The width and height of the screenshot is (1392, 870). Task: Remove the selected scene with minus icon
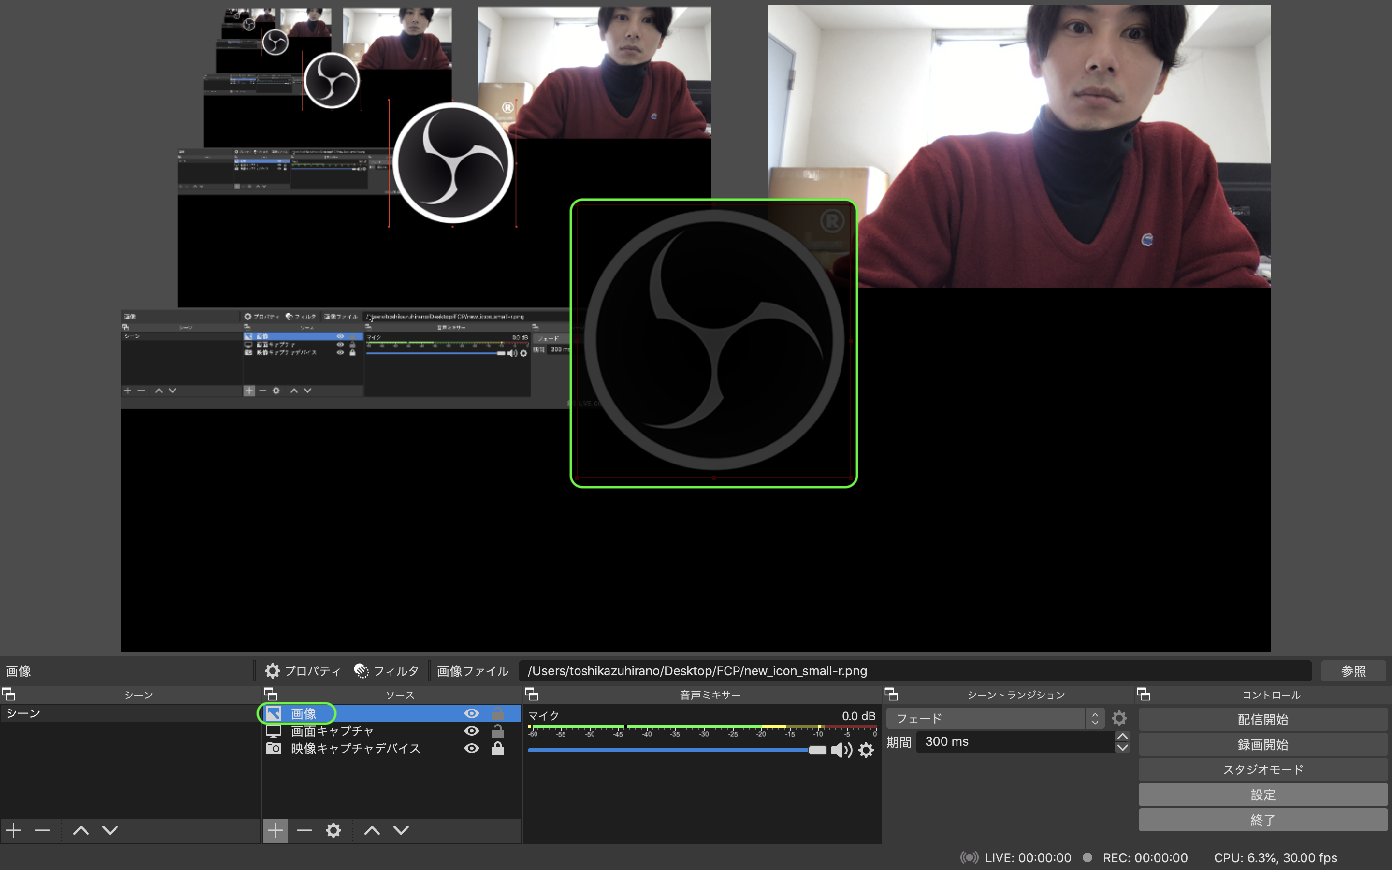tap(43, 830)
